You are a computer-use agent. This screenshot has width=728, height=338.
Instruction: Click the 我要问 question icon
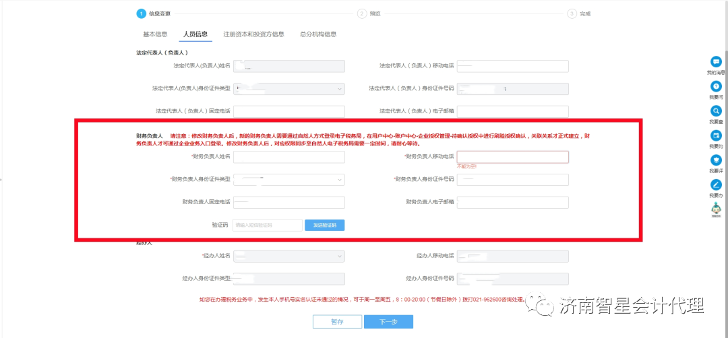coord(717,86)
